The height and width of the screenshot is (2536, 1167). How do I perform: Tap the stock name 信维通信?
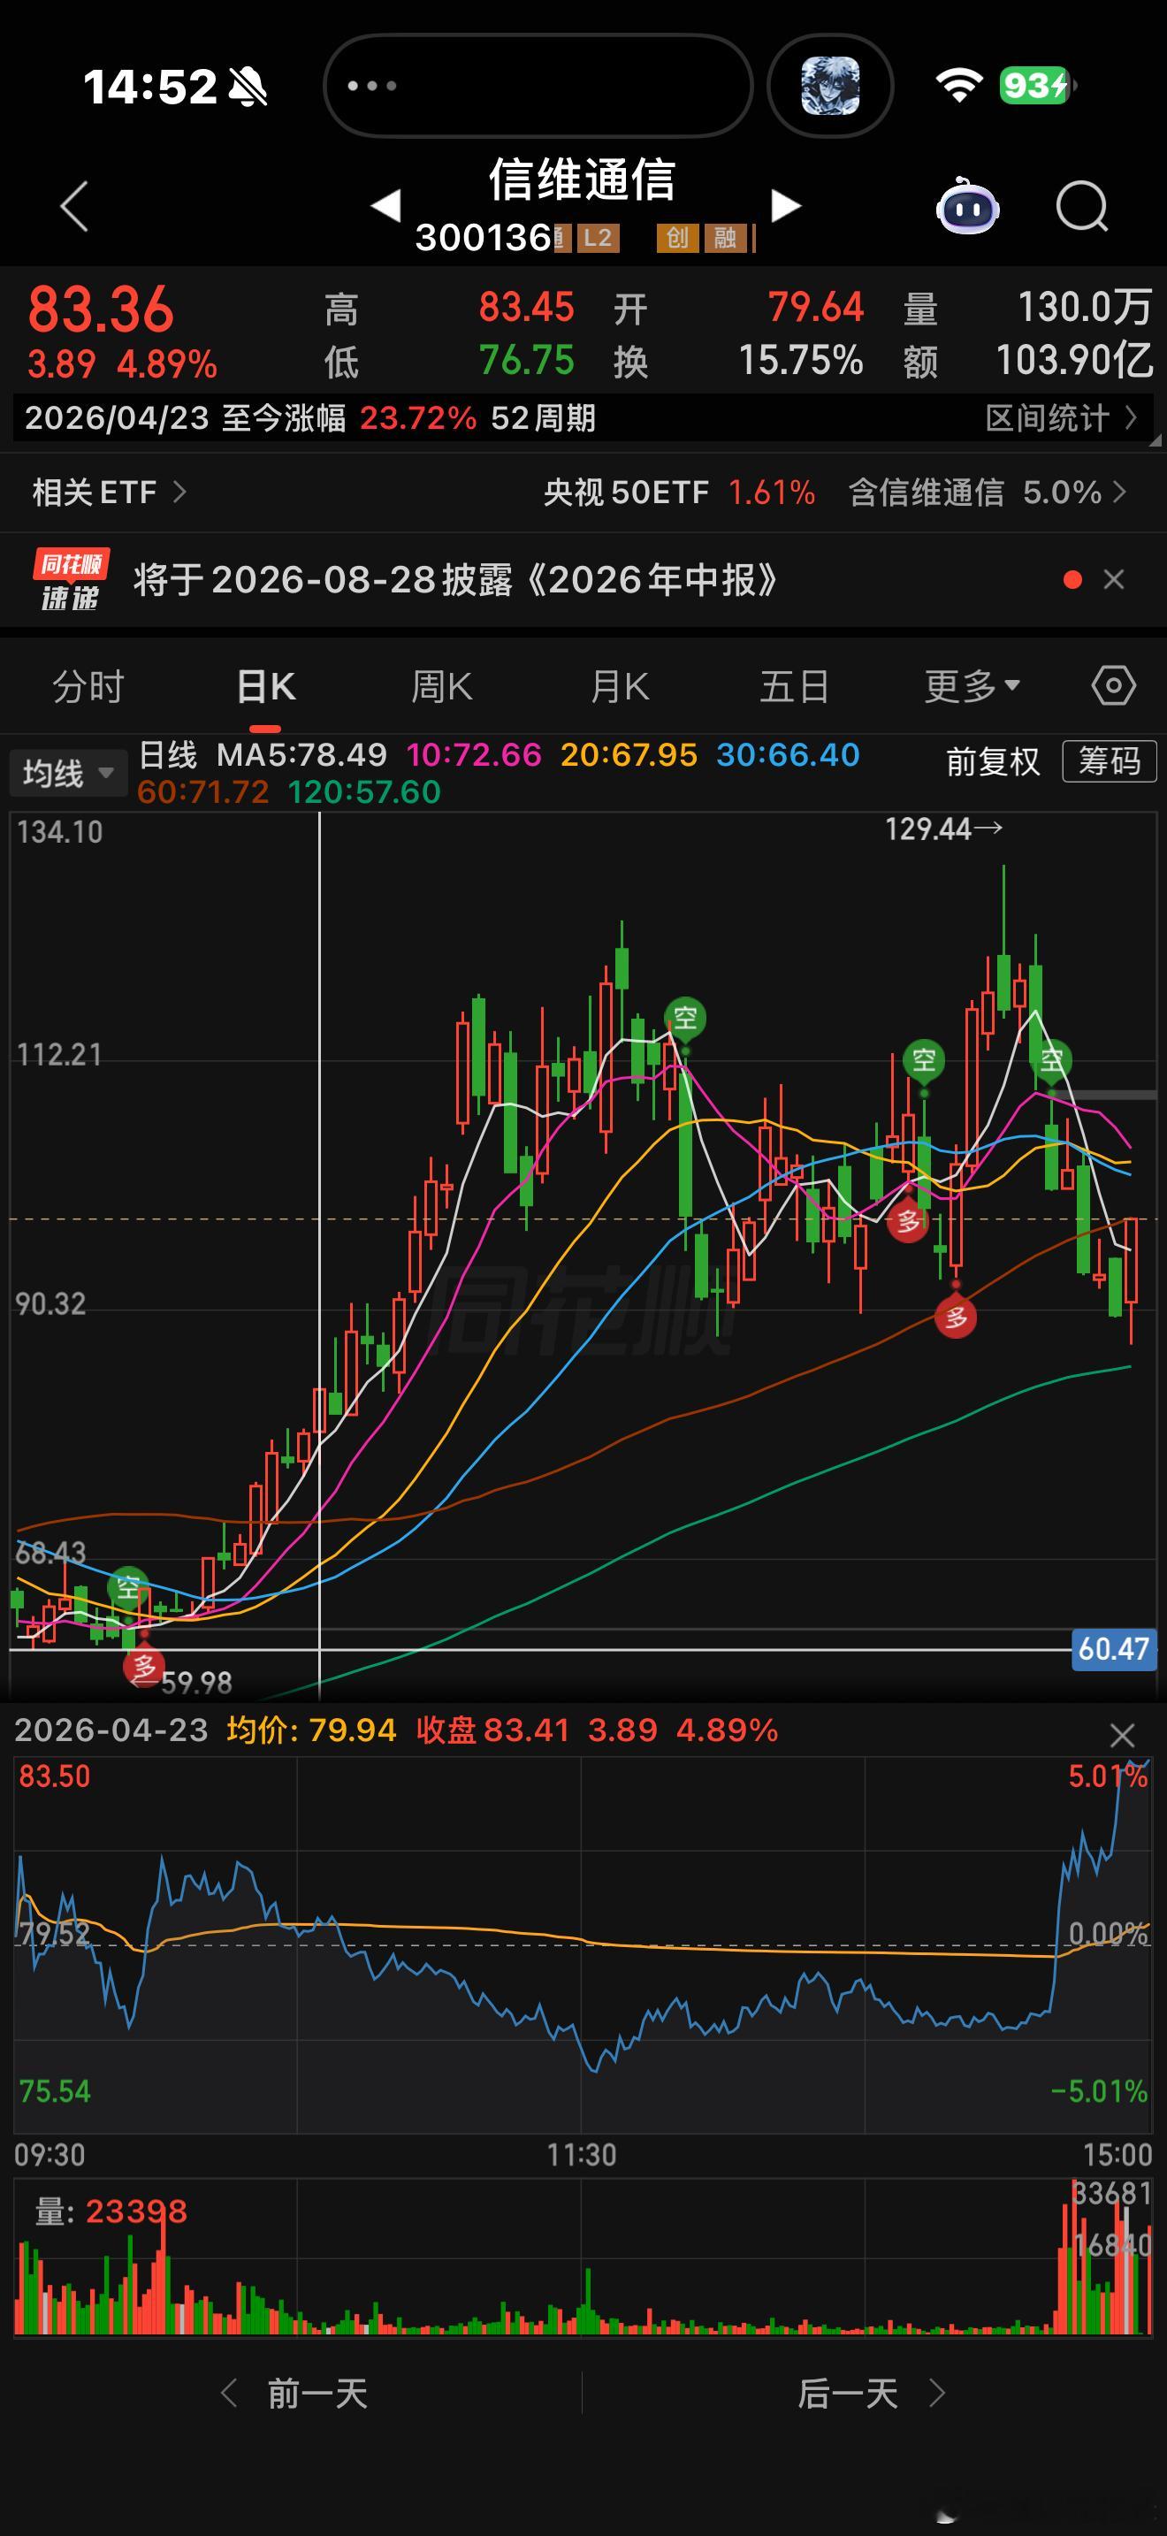tap(583, 180)
